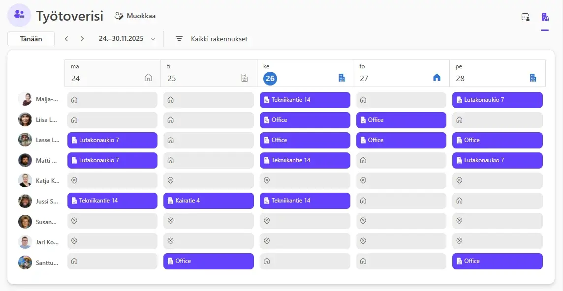Go to previous week with left chevron
The height and width of the screenshot is (291, 563).
pos(66,39)
